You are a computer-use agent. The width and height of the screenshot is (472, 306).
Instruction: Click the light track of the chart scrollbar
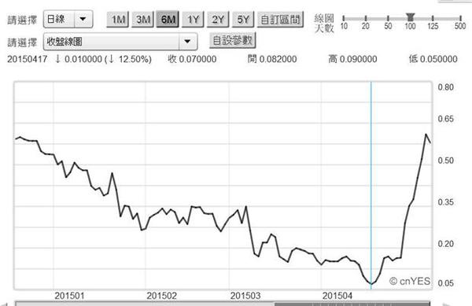tap(145, 304)
